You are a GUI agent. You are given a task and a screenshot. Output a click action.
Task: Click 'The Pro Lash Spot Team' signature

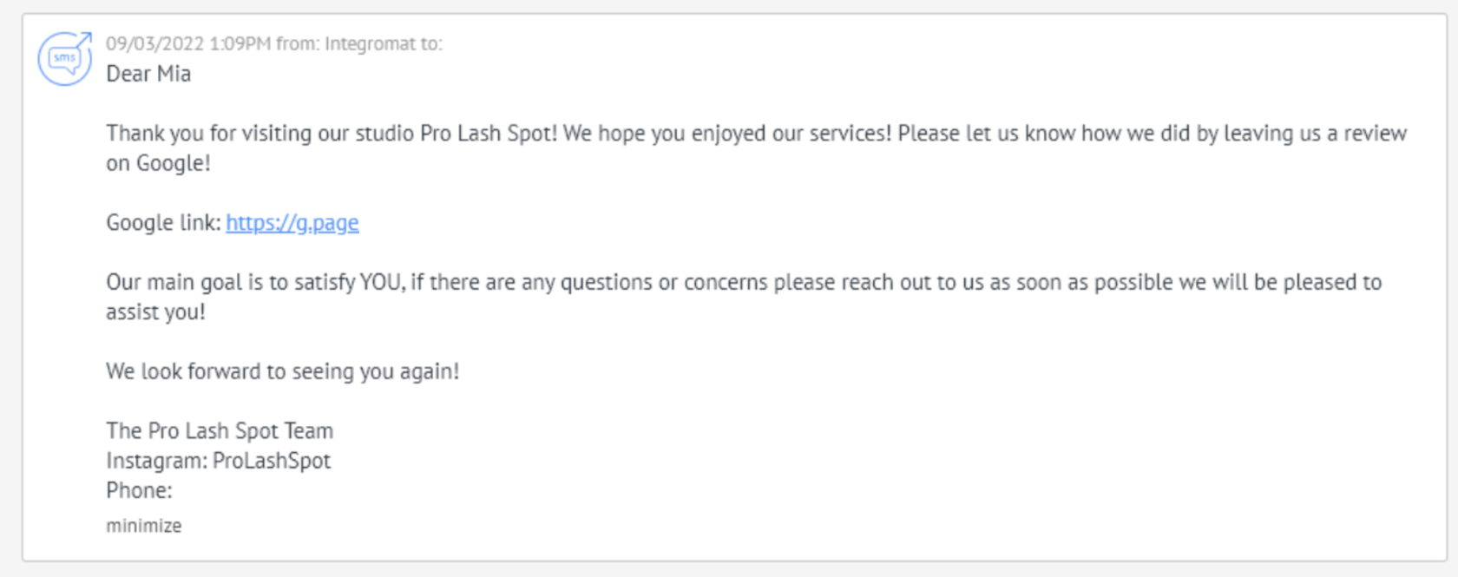(x=220, y=431)
